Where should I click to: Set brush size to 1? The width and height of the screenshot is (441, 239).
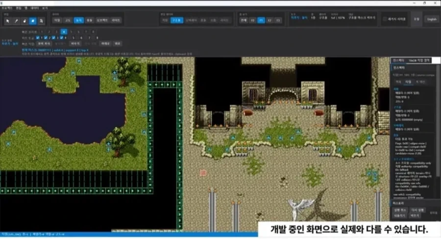tap(42, 32)
